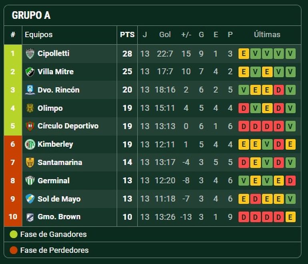Open the Cipolletti team name link
Image resolution: width=308 pixels, height=264 pixels.
click(x=54, y=54)
